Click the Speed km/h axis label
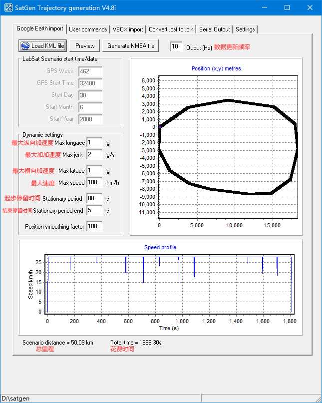 click(x=30, y=284)
